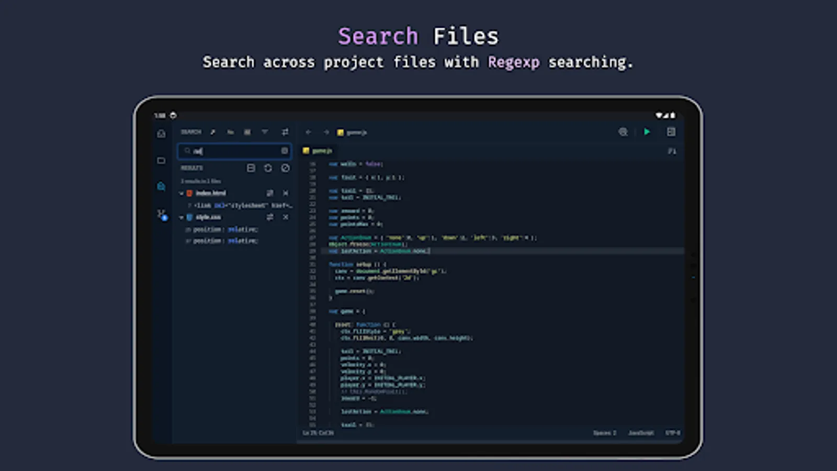Click the Spaces 2 indentation setting
This screenshot has width=837, height=471.
coord(604,433)
